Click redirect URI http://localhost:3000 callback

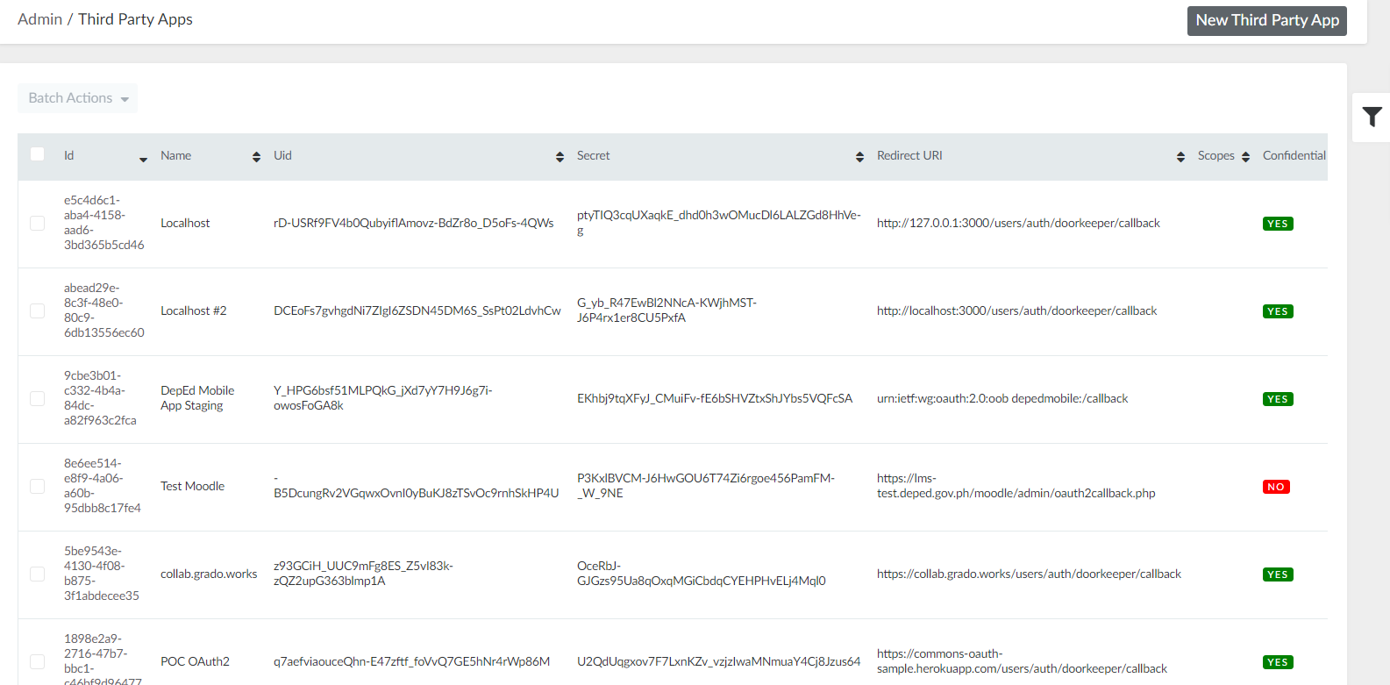pyautogui.click(x=1016, y=310)
